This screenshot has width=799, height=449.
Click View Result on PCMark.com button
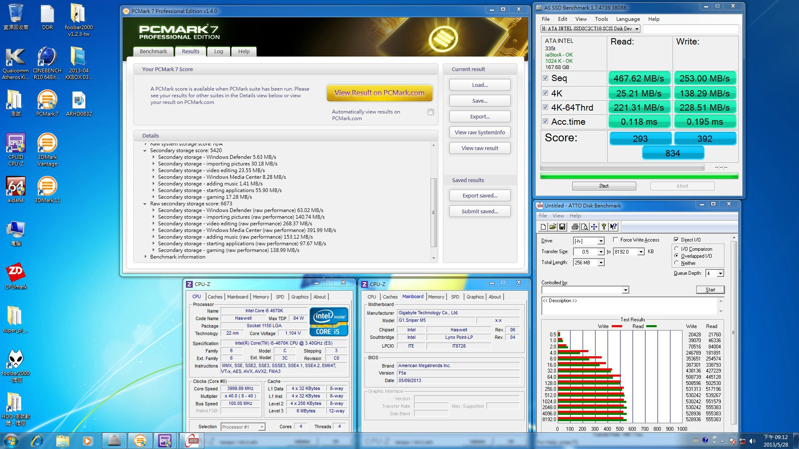(380, 93)
